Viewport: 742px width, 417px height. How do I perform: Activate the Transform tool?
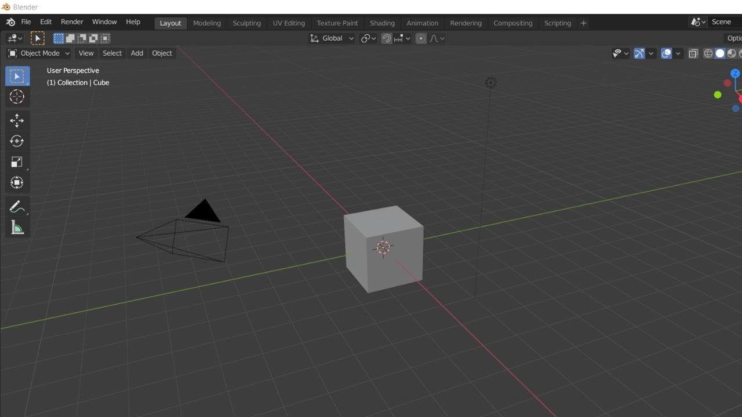17,183
